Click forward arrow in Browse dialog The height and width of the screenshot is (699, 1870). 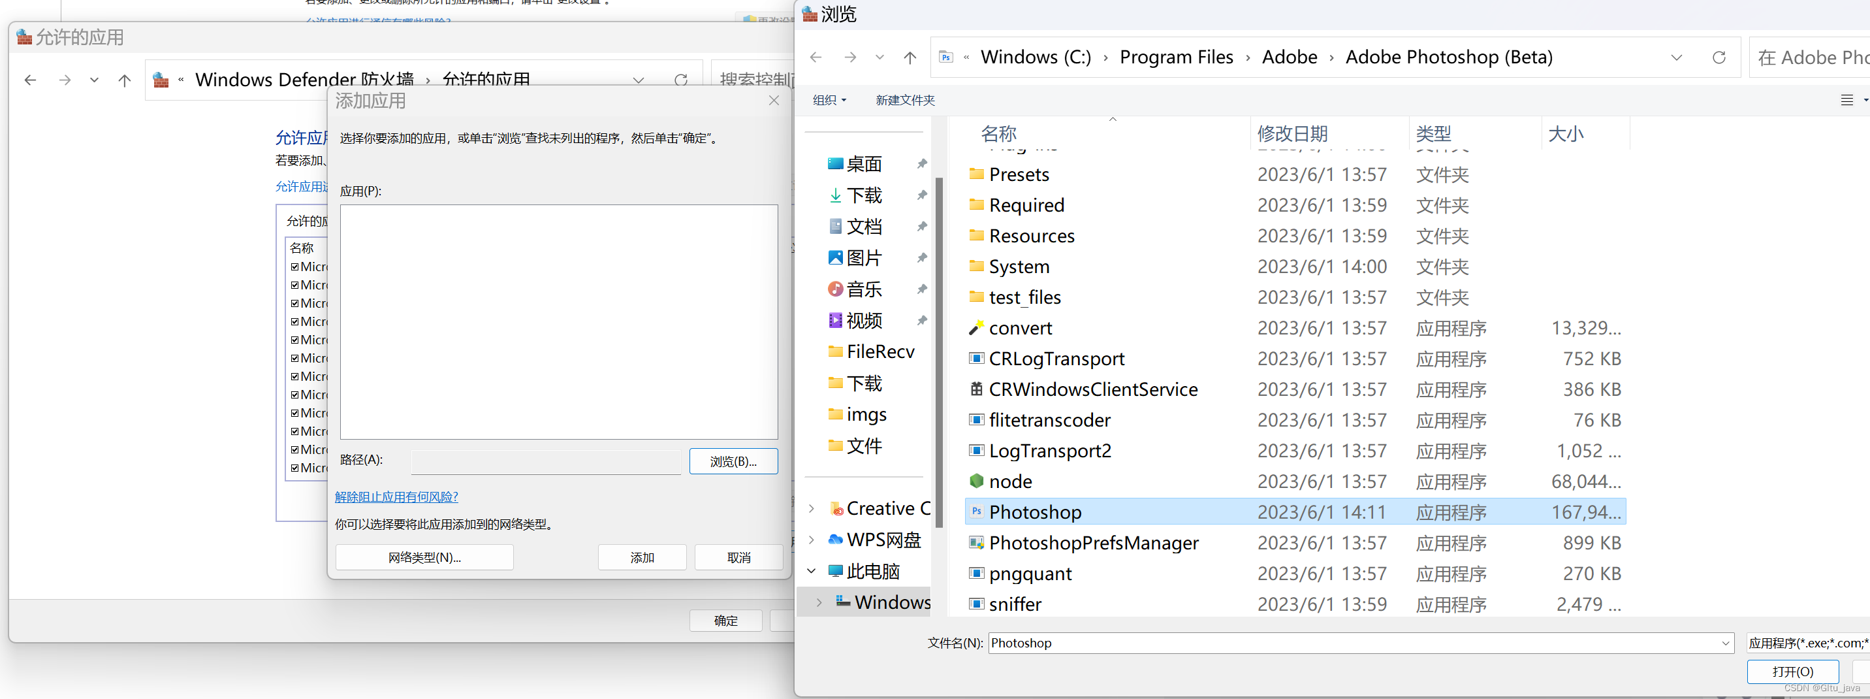850,57
